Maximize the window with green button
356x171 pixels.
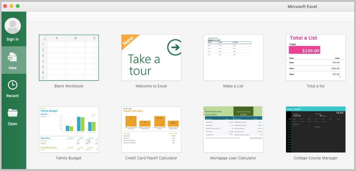[x=18, y=6]
